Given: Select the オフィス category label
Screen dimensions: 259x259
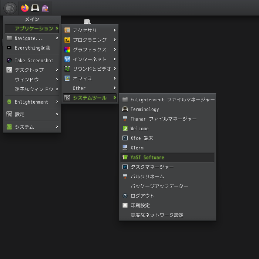Looking at the screenshot, I should 83,78.
